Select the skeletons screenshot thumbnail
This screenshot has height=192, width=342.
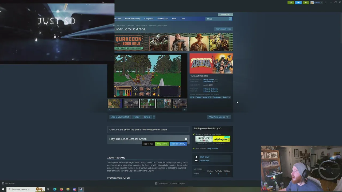coord(180,103)
